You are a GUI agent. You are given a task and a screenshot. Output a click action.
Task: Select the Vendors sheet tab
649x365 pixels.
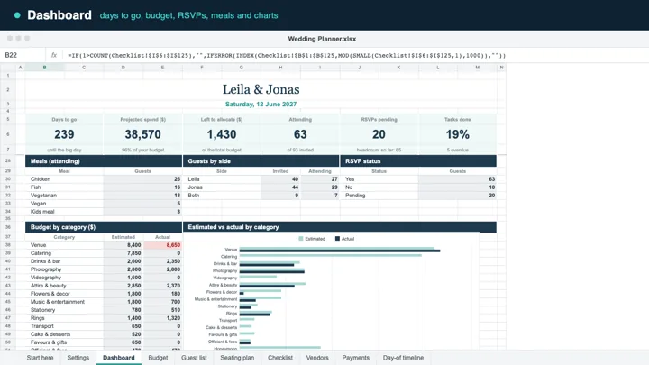(x=317, y=358)
